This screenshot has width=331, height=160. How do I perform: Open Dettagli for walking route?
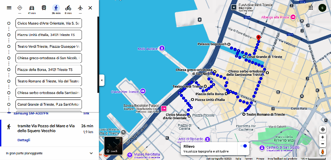24,140
